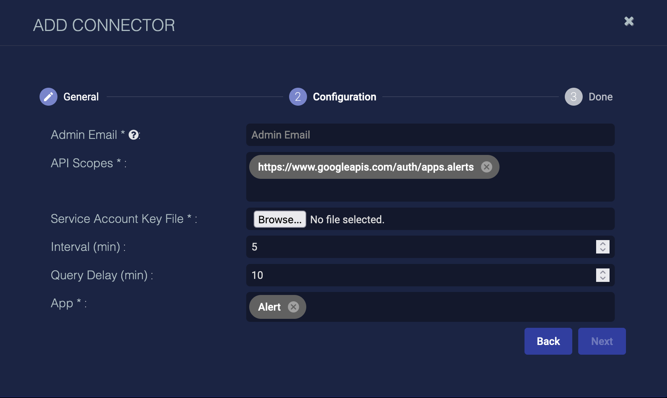Decrease the Interval minutes value
Screen dimensions: 667x398
(603, 250)
